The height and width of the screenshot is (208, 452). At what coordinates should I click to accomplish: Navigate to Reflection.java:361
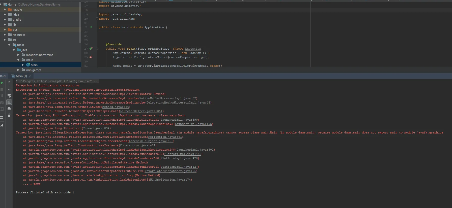[x=165, y=137]
